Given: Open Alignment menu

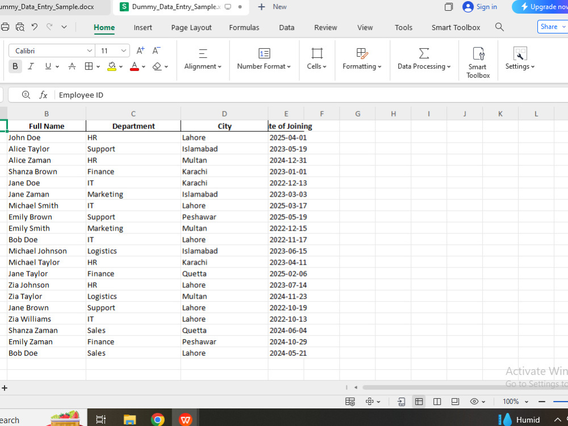Looking at the screenshot, I should click(203, 59).
